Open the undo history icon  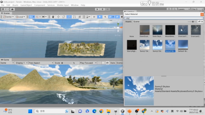(x=169, y=9)
